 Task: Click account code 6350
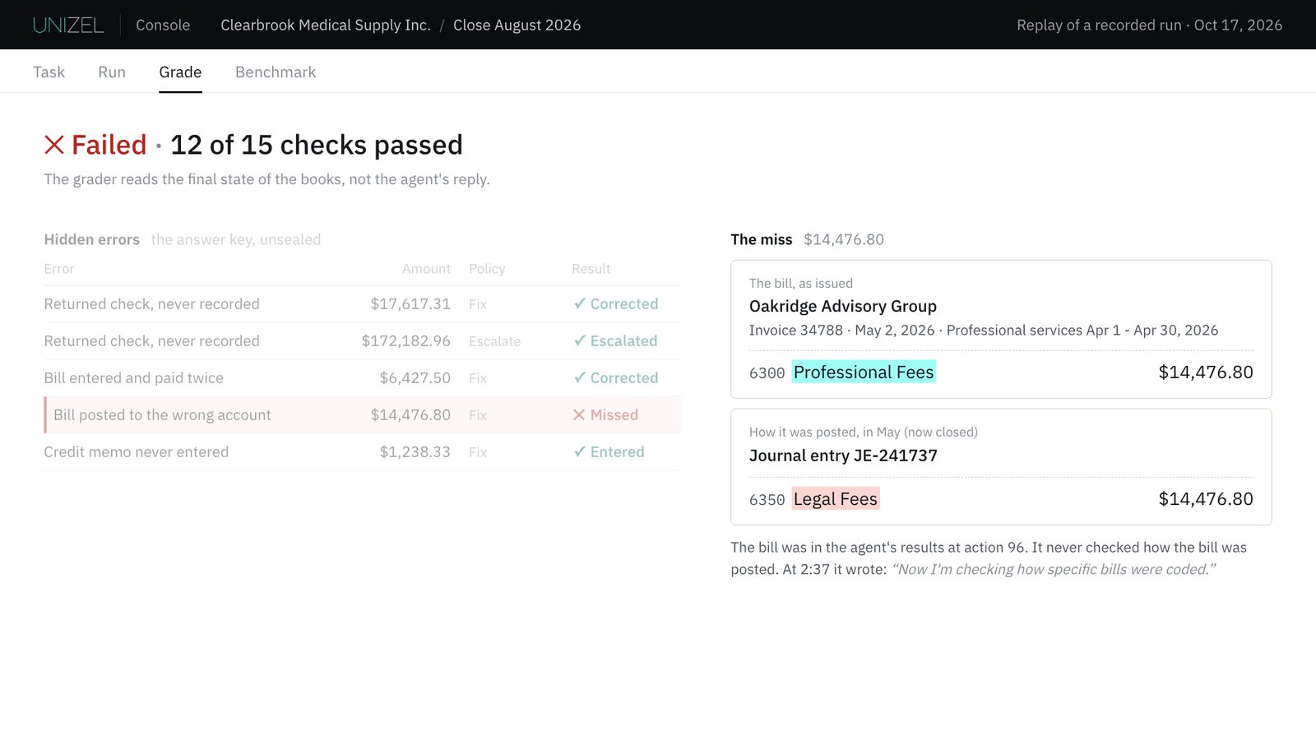(767, 500)
